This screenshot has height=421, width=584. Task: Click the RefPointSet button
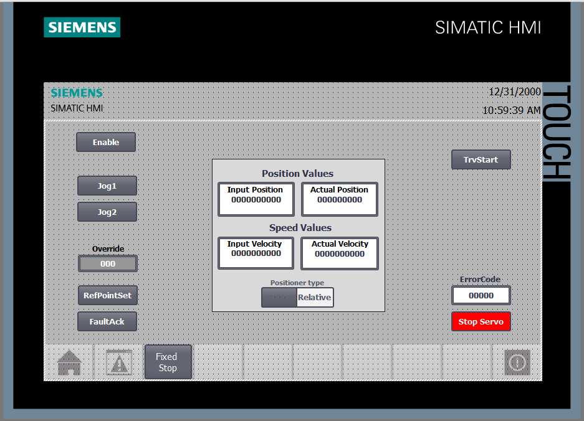point(108,296)
